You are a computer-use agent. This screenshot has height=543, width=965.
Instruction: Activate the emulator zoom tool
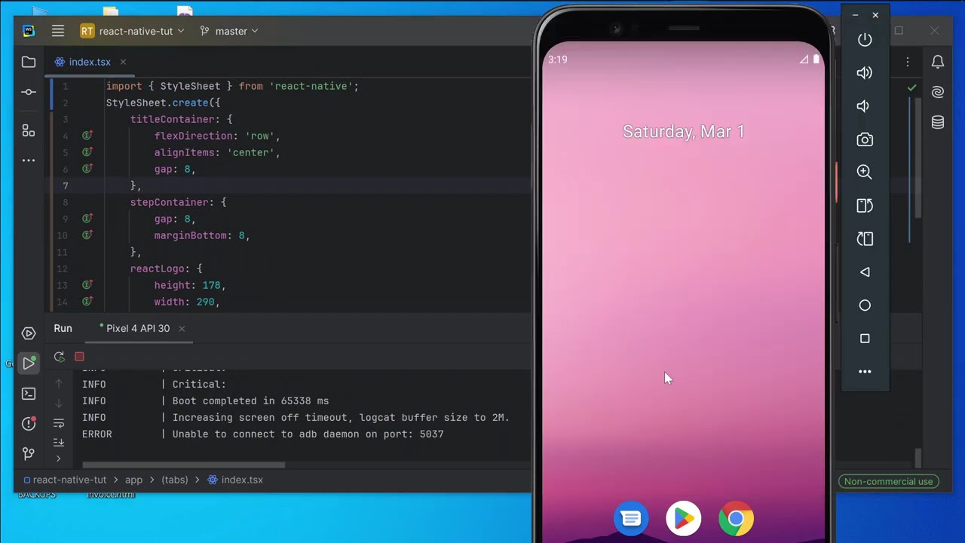(x=865, y=172)
